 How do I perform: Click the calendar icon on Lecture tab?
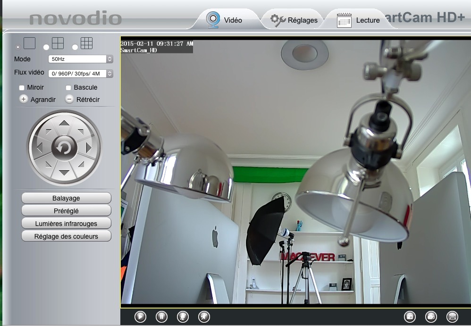point(344,20)
